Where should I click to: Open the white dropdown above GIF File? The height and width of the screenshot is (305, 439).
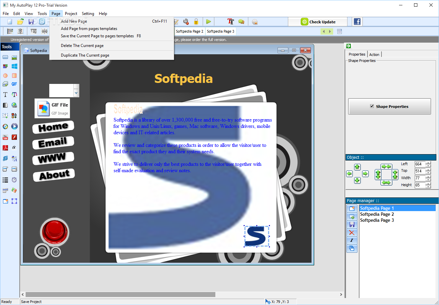(76, 94)
